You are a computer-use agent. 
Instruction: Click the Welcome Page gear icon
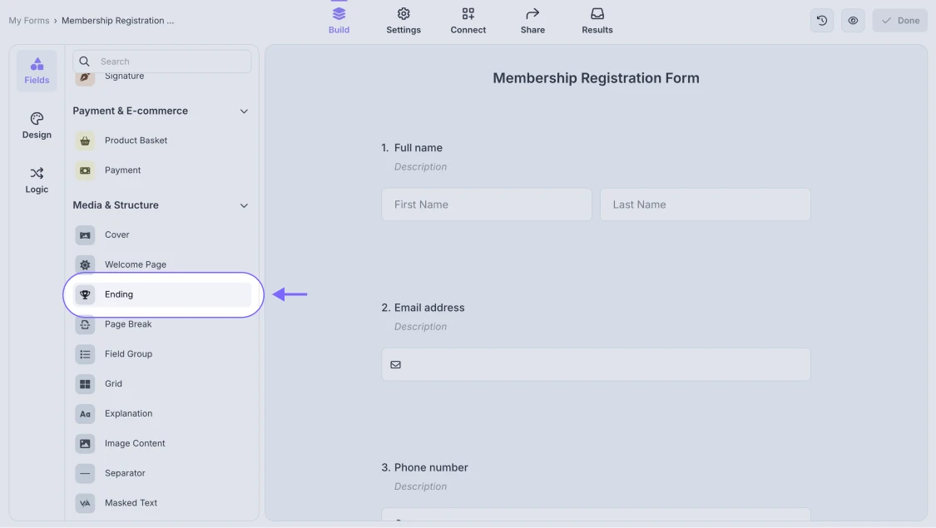click(x=85, y=264)
